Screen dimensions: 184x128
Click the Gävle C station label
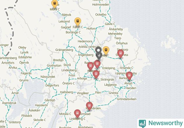coord(110,24)
